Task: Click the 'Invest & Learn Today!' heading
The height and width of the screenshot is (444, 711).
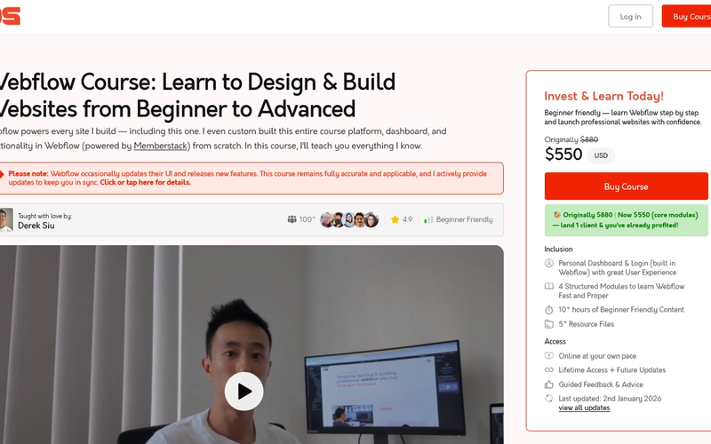Action: click(603, 96)
